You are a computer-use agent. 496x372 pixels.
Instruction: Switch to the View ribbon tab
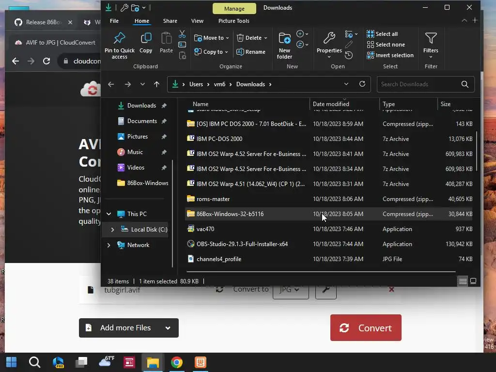[197, 21]
